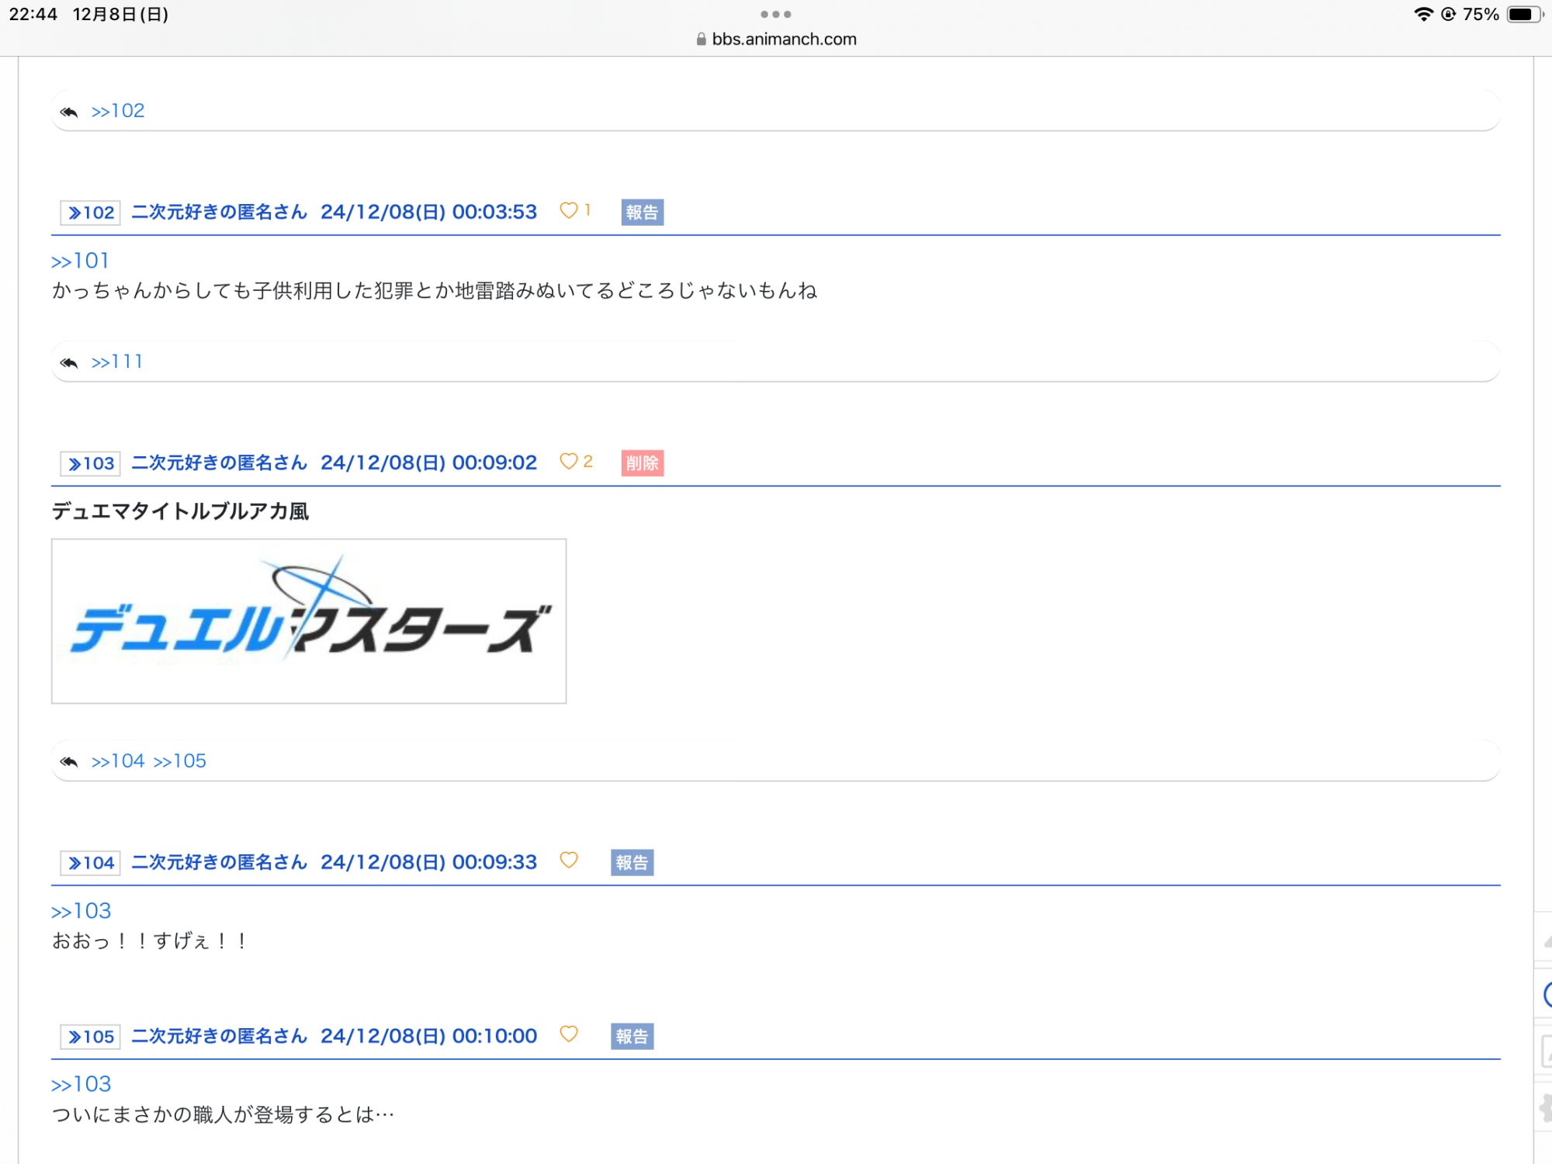
Task: Open the >>102 reply link at top
Action: (118, 111)
